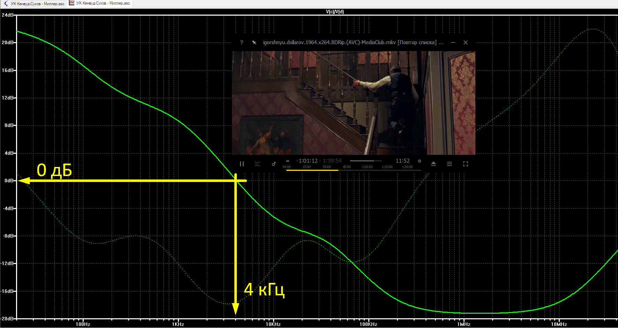Close the media player window
The image size is (618, 328).
click(x=466, y=42)
